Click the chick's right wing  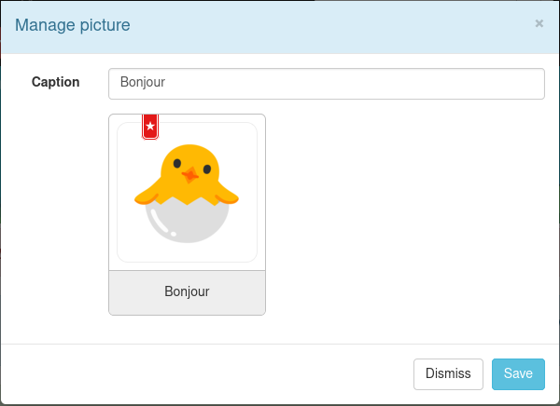[226, 194]
